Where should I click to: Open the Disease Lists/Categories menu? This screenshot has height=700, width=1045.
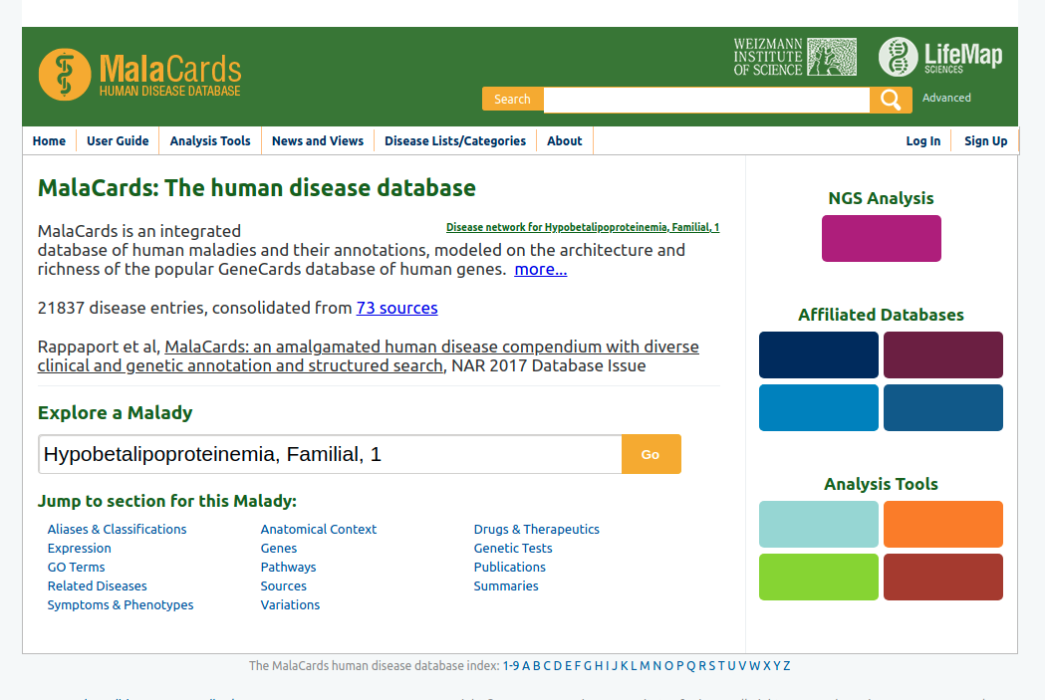(x=454, y=141)
